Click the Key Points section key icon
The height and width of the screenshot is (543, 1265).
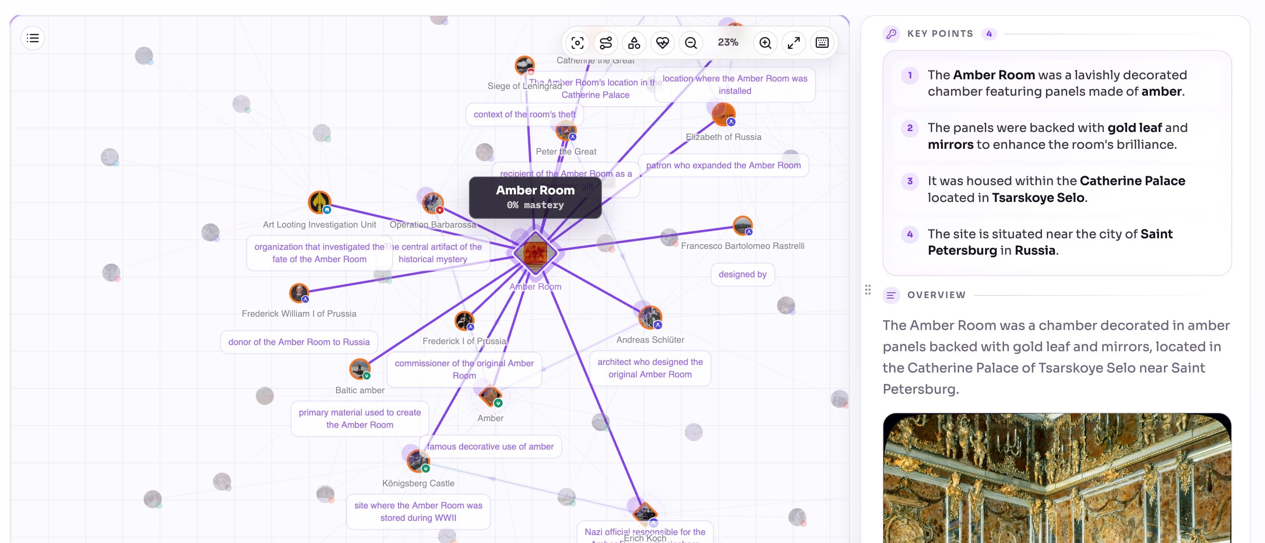[891, 34]
